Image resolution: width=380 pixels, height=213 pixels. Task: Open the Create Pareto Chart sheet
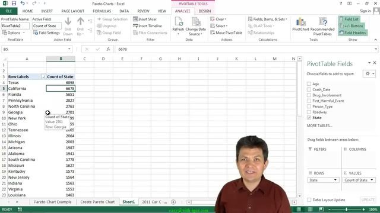click(x=97, y=202)
